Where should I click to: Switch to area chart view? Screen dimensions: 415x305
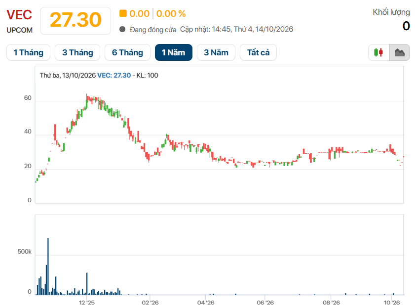coord(399,52)
